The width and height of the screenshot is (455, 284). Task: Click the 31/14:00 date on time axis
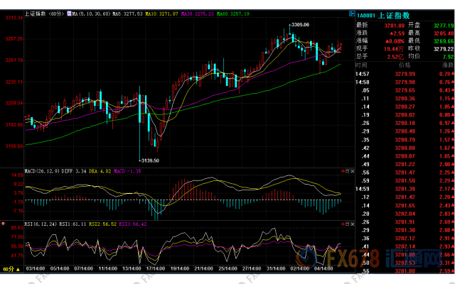pos(276,268)
